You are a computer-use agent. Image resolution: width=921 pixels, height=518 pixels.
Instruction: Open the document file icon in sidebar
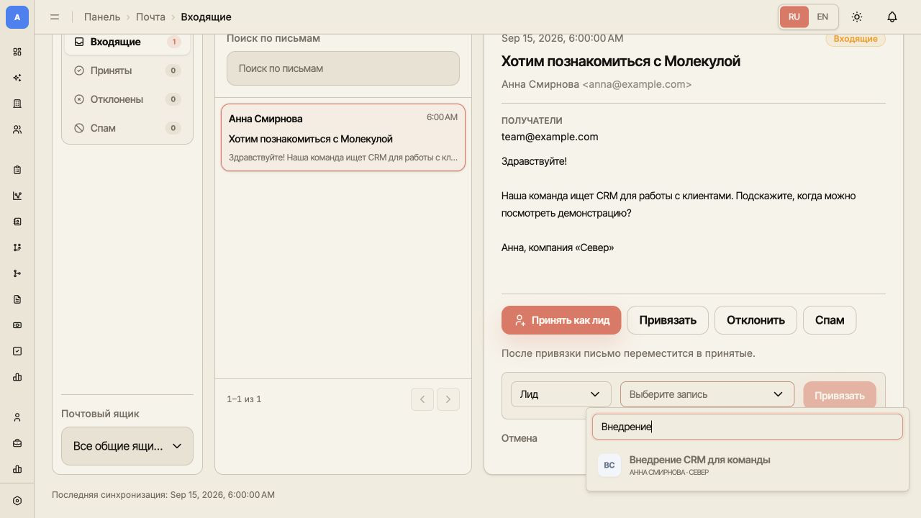[17, 299]
